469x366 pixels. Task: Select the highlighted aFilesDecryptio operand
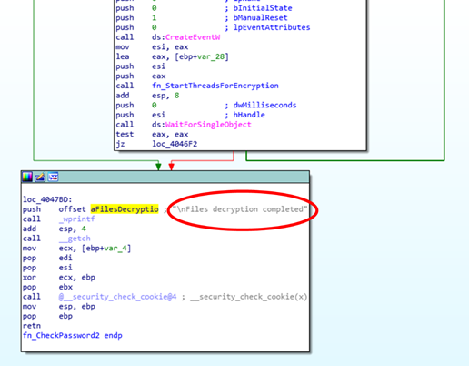(x=125, y=209)
